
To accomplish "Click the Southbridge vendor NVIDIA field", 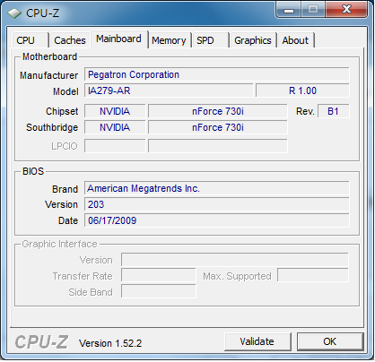I will point(115,127).
